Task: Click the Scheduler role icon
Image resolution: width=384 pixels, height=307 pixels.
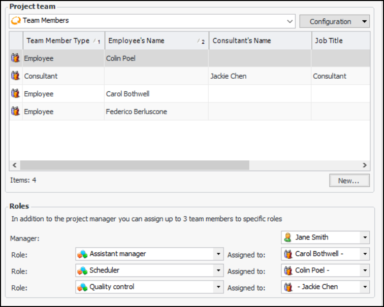Action: tap(82, 270)
